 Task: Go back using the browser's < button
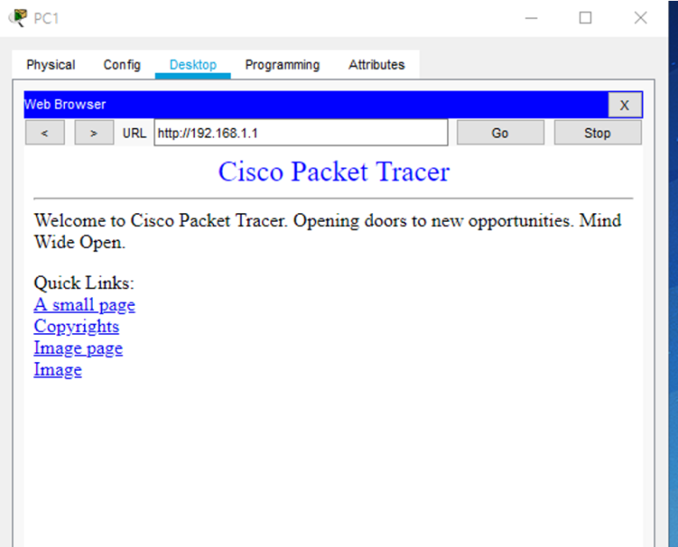click(45, 133)
